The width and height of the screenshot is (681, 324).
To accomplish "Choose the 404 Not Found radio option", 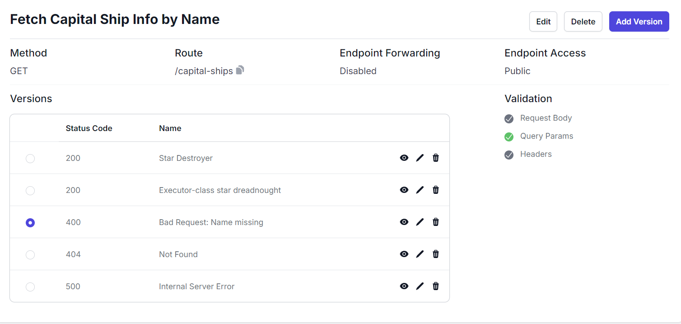I will (x=30, y=255).
